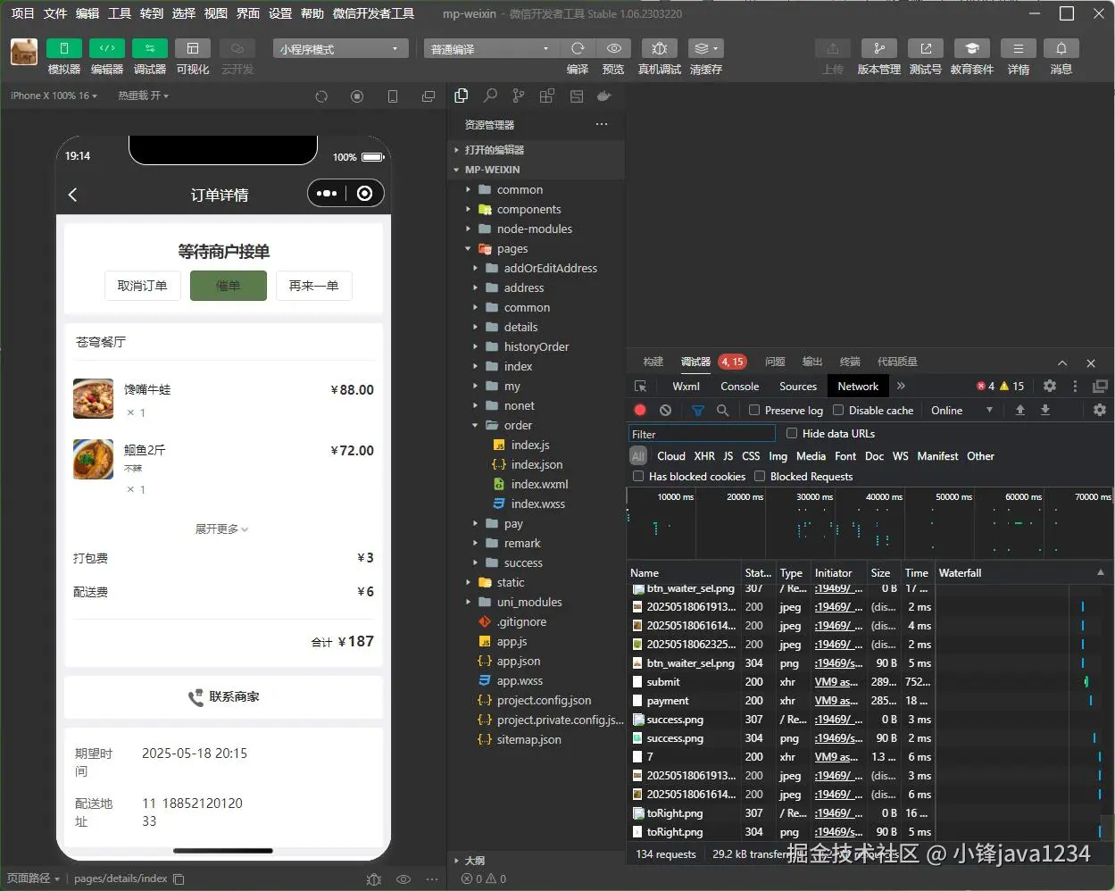Screen dimensions: 1115x891
Task: Open the 普通编译 compile mode dropdown
Action: tap(491, 48)
